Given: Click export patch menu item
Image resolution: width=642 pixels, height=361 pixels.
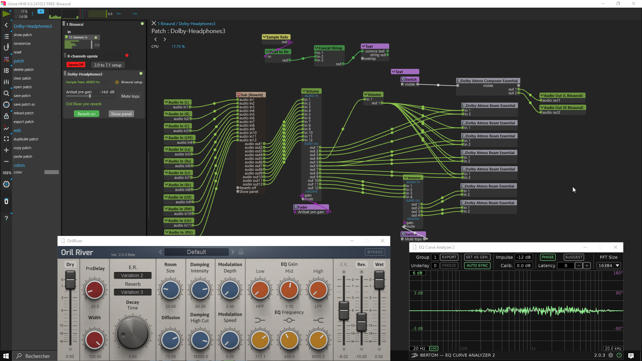Looking at the screenshot, I should [24, 122].
